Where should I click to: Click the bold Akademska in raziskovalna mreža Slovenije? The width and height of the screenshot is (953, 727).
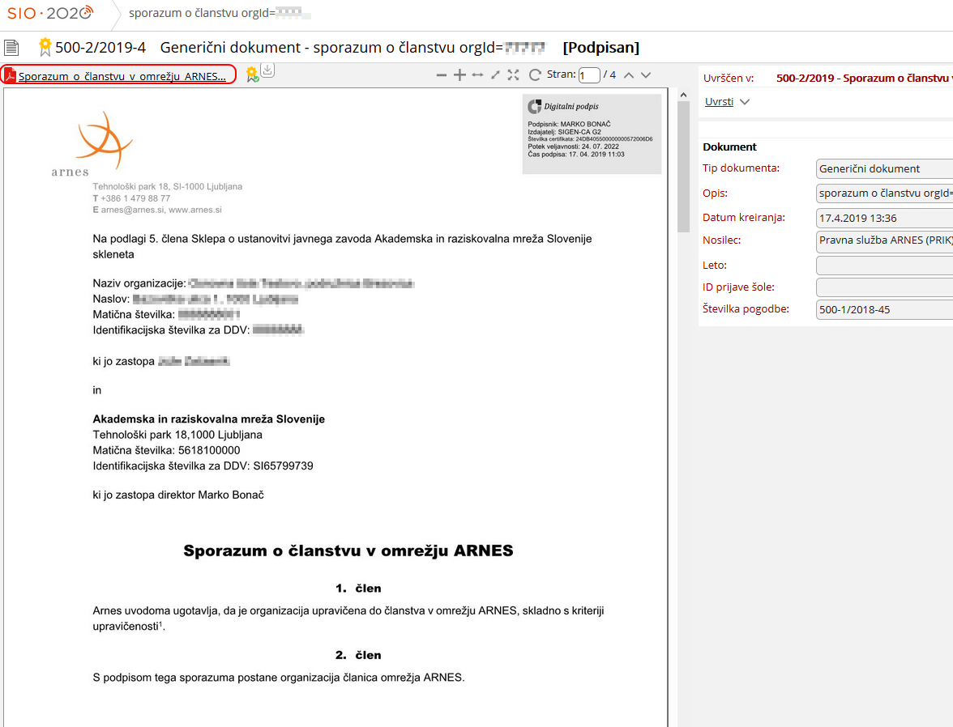[x=208, y=419]
